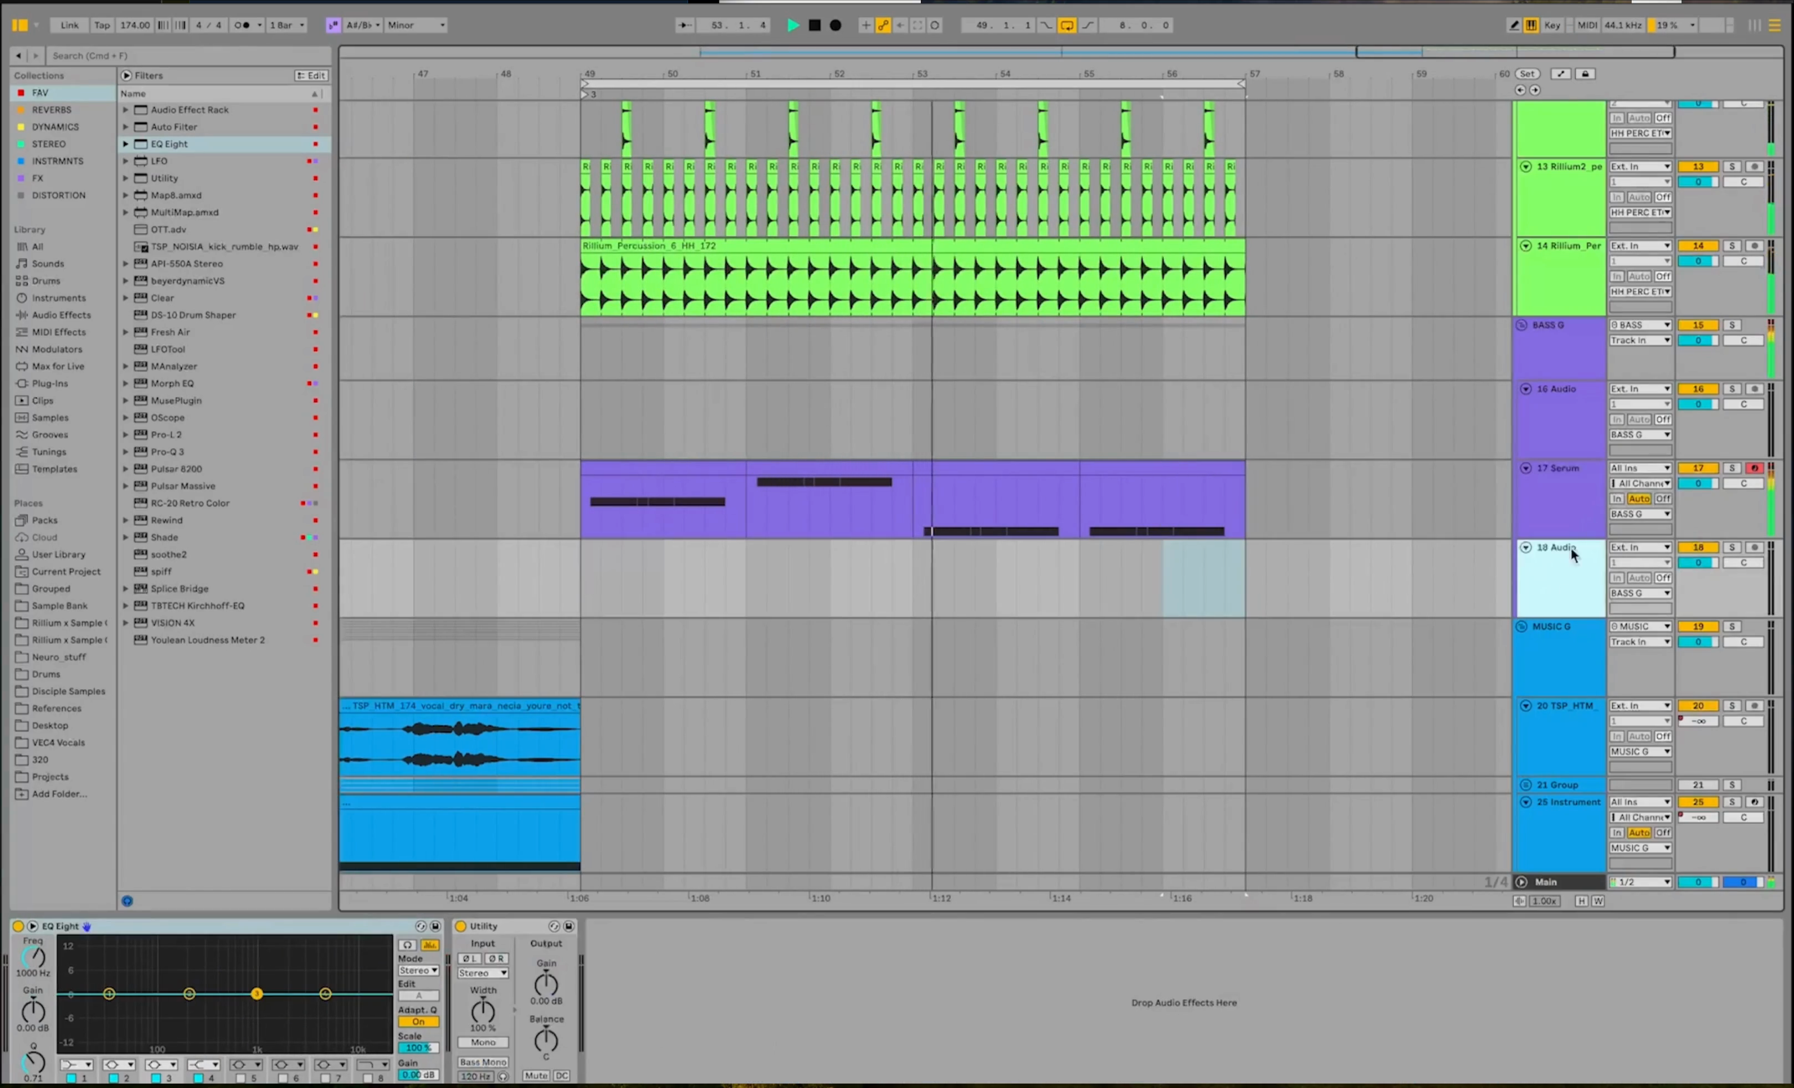Image resolution: width=1794 pixels, height=1088 pixels.
Task: Stop playback with the Stop button
Action: [815, 25]
